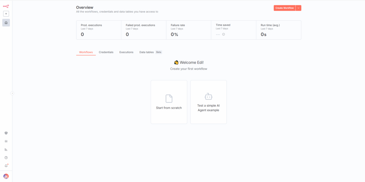This screenshot has width=365, height=182.
Task: Switch to the Credentials tab
Action: click(106, 52)
